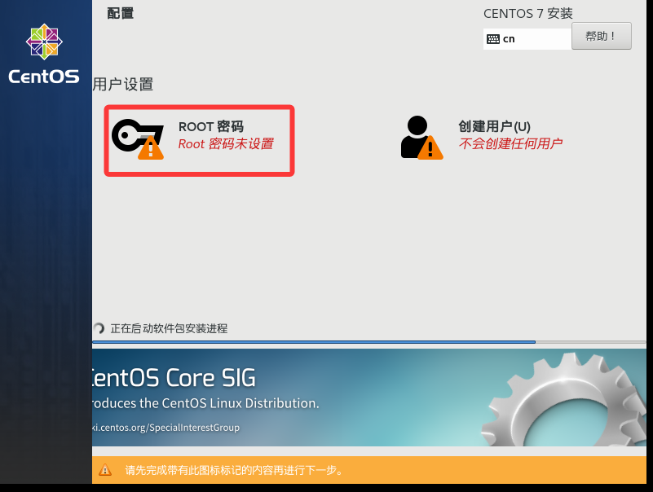Click '正在启动软件包安装进程' status text
This screenshot has height=492, width=653.
coord(169,328)
